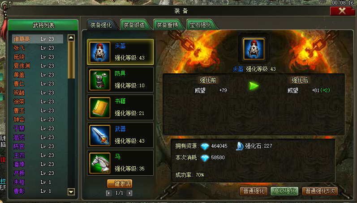Click the 普通强化5次 button
The image size is (357, 203).
320,191
